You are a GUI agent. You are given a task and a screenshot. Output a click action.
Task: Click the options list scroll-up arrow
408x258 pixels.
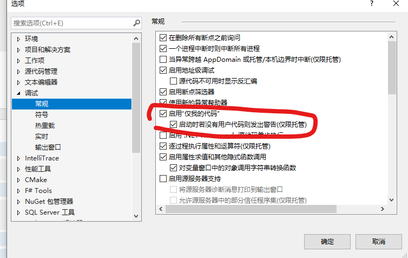391,37
